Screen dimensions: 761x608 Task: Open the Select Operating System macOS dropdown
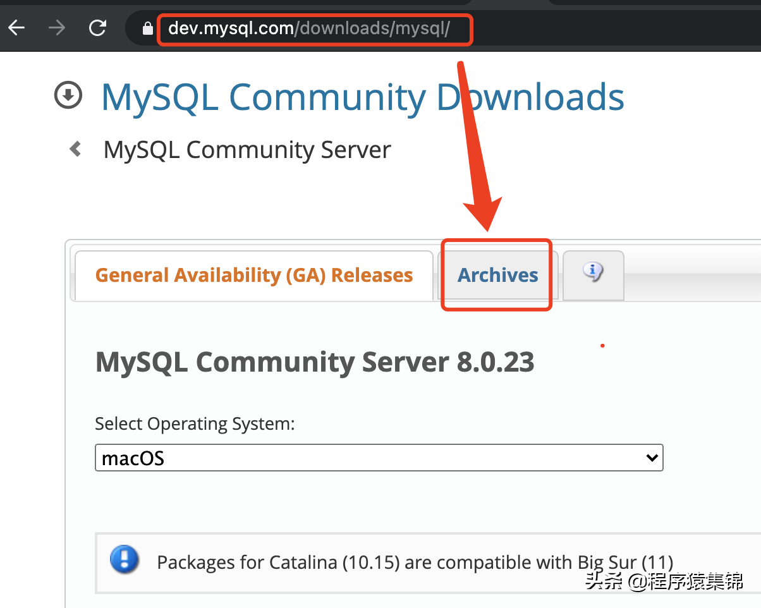click(x=379, y=458)
